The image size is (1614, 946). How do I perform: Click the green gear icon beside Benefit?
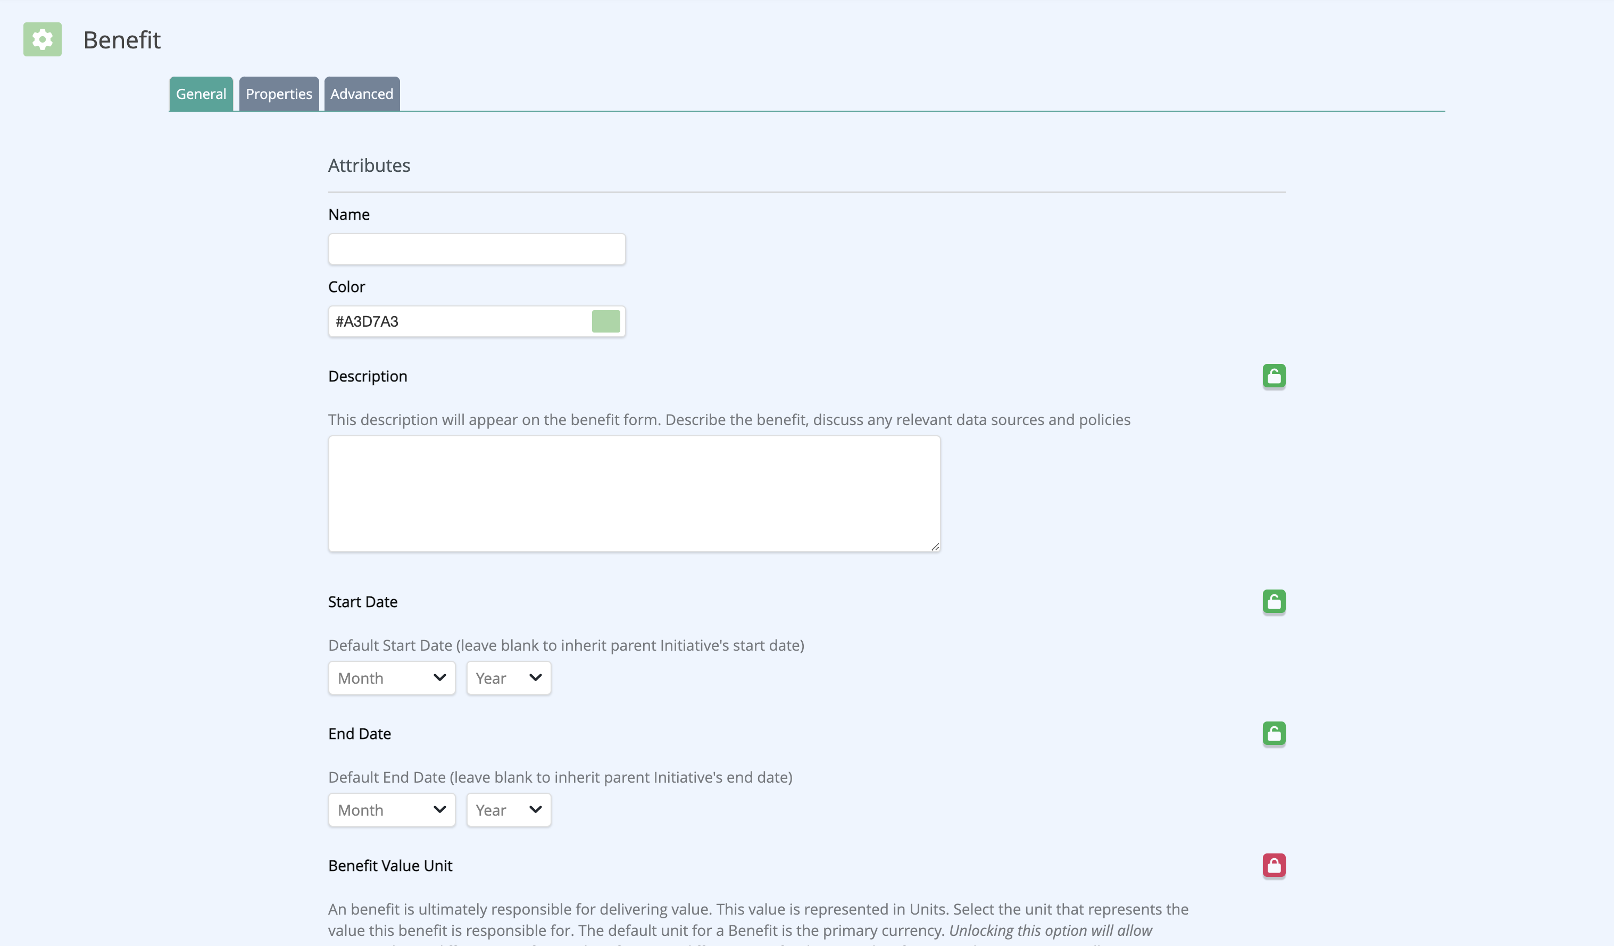42,40
